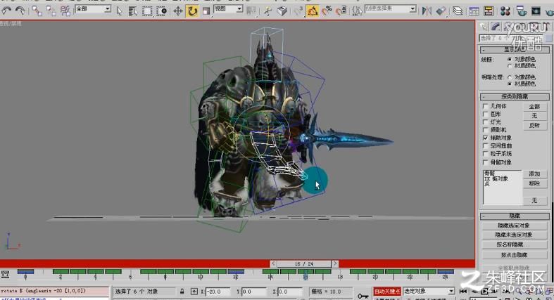Viewport: 554px width, 300px height.
Task: Activate the Select and Move tool
Action: point(177,11)
